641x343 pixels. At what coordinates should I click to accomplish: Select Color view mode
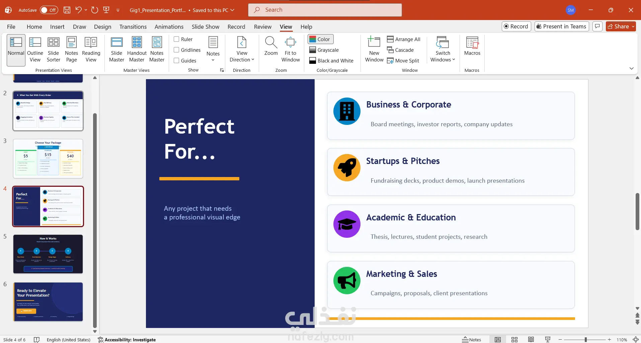[x=320, y=39]
